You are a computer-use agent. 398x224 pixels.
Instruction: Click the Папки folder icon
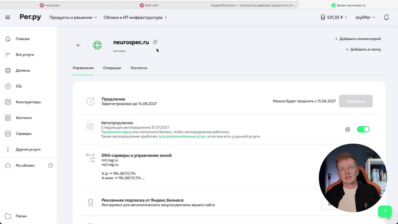(8, 216)
